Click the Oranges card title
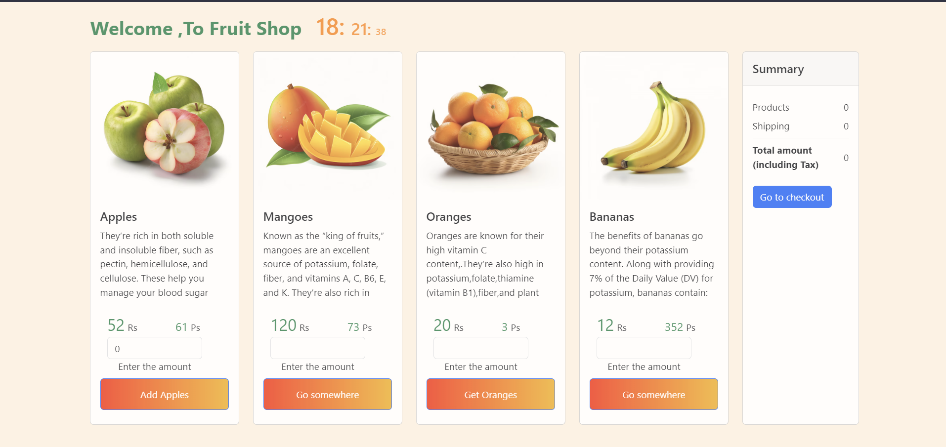Viewport: 946px width, 447px height. [449, 217]
